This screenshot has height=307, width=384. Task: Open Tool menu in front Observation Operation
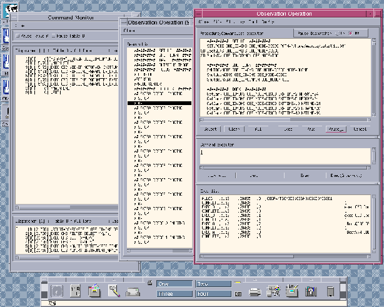point(253,22)
